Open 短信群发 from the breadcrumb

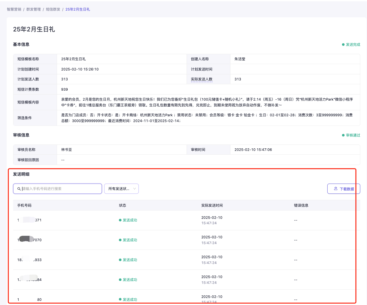click(53, 9)
